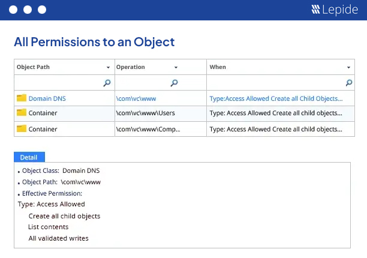Screen dimensions: 367x258
Task: Focus the When filter field
Action: [x=281, y=83]
